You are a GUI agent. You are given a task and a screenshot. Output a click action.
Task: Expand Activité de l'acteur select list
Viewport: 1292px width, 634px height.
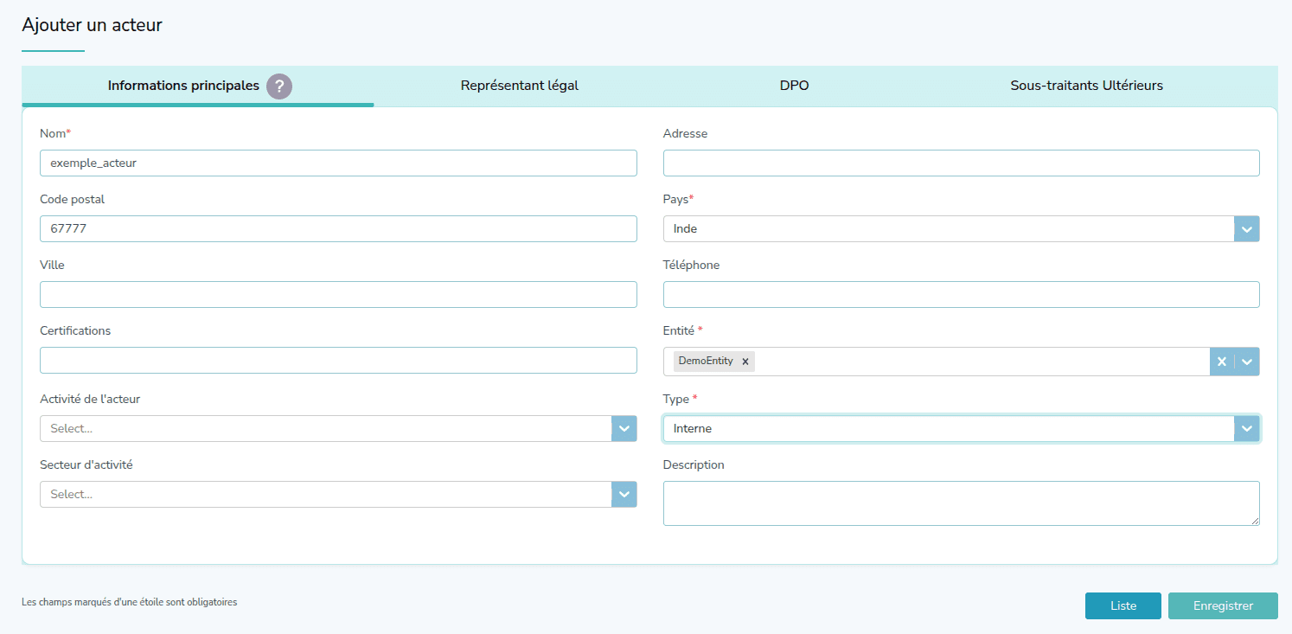(x=624, y=428)
